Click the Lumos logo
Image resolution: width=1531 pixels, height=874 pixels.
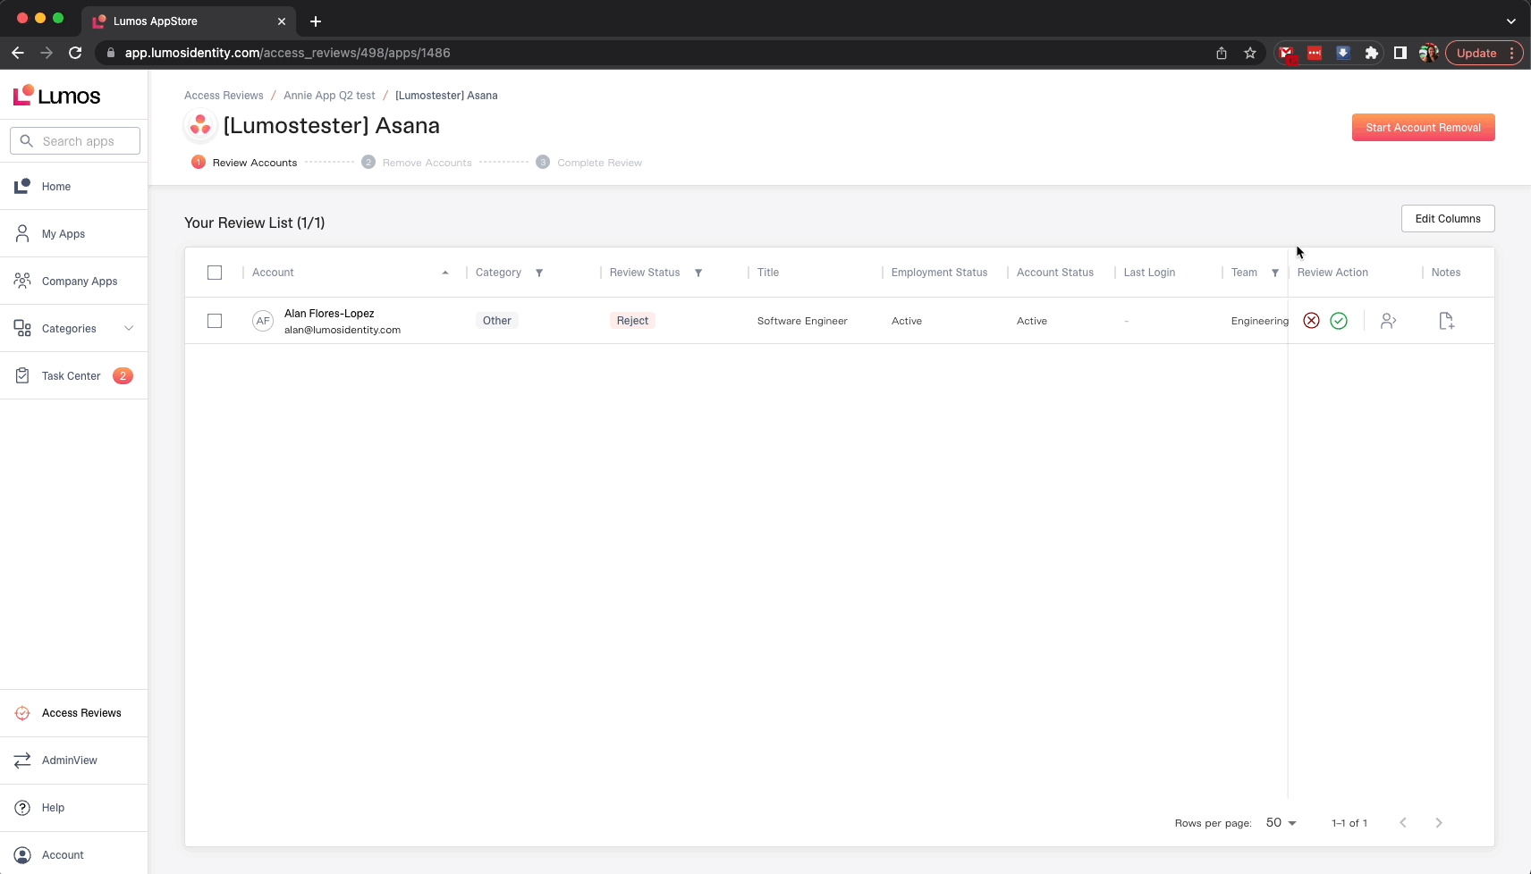tap(56, 96)
